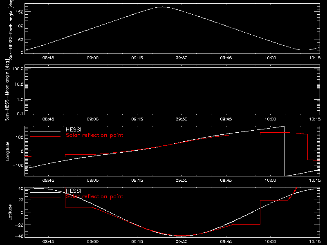Click the HESSI legend text in Longitude plot
Viewport: 327px width, 245px height.
click(73, 129)
